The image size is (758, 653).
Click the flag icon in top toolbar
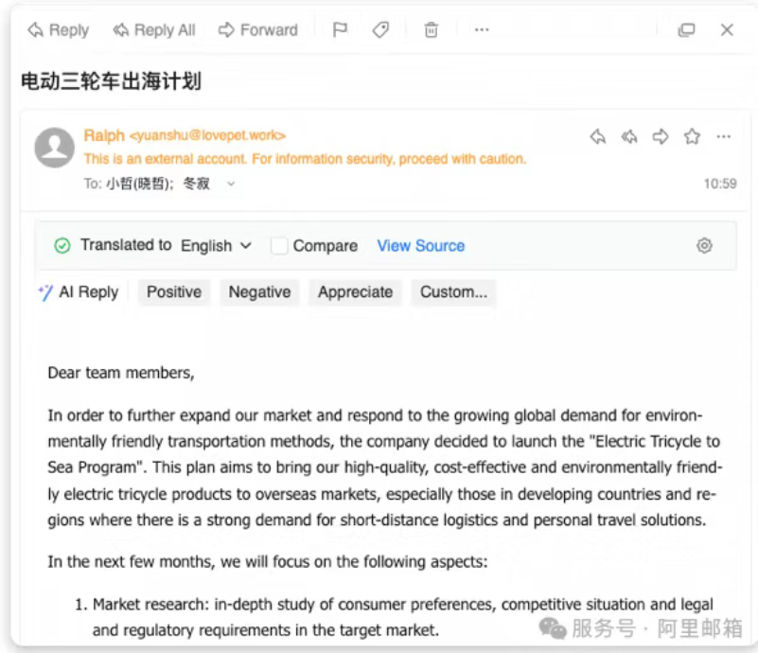pyautogui.click(x=340, y=30)
